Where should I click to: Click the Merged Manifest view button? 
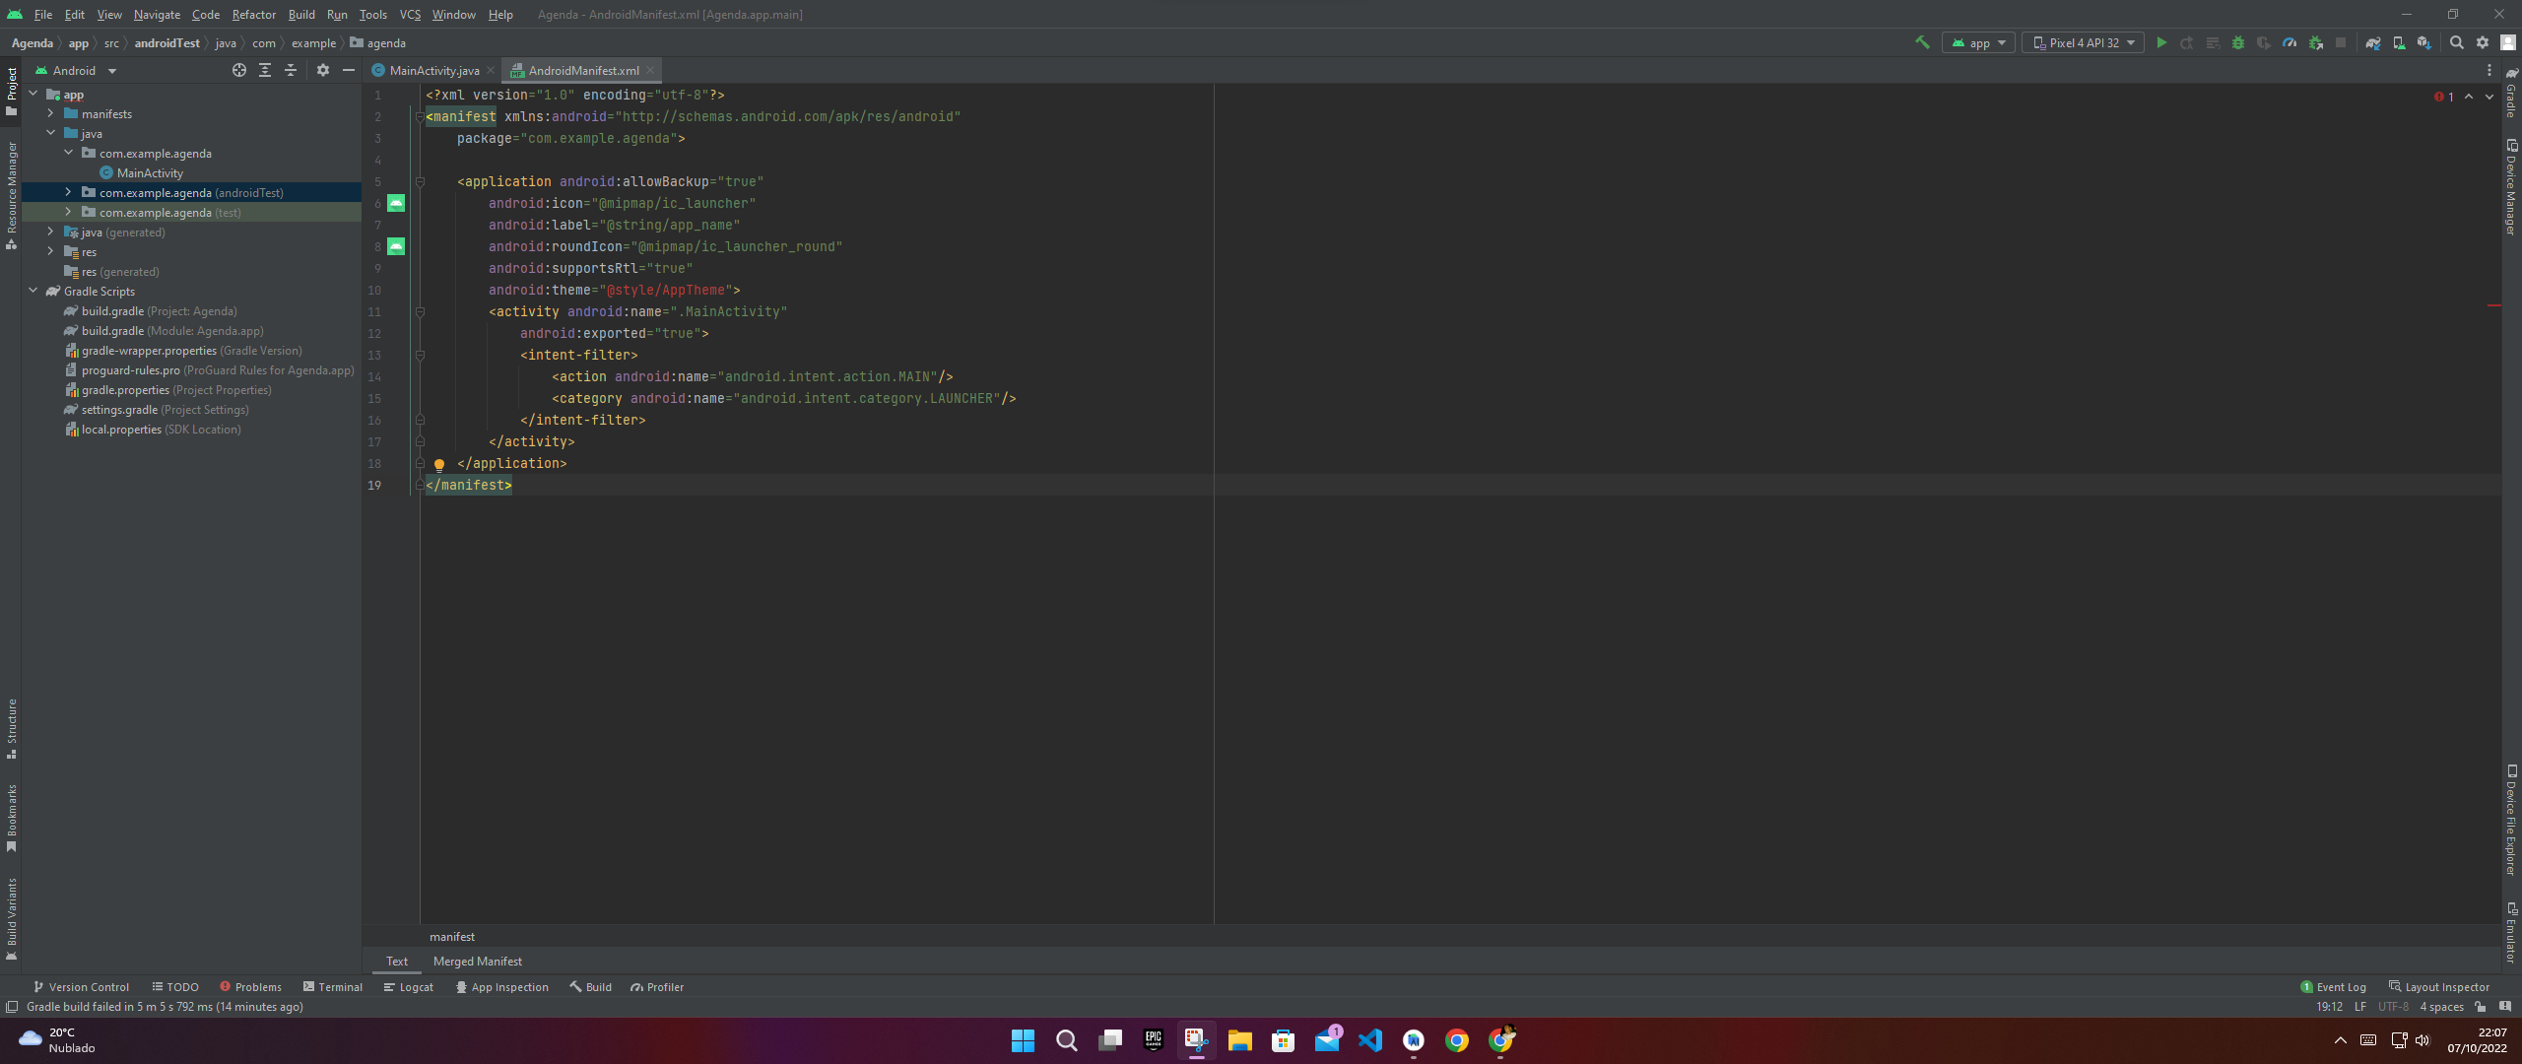[478, 962]
